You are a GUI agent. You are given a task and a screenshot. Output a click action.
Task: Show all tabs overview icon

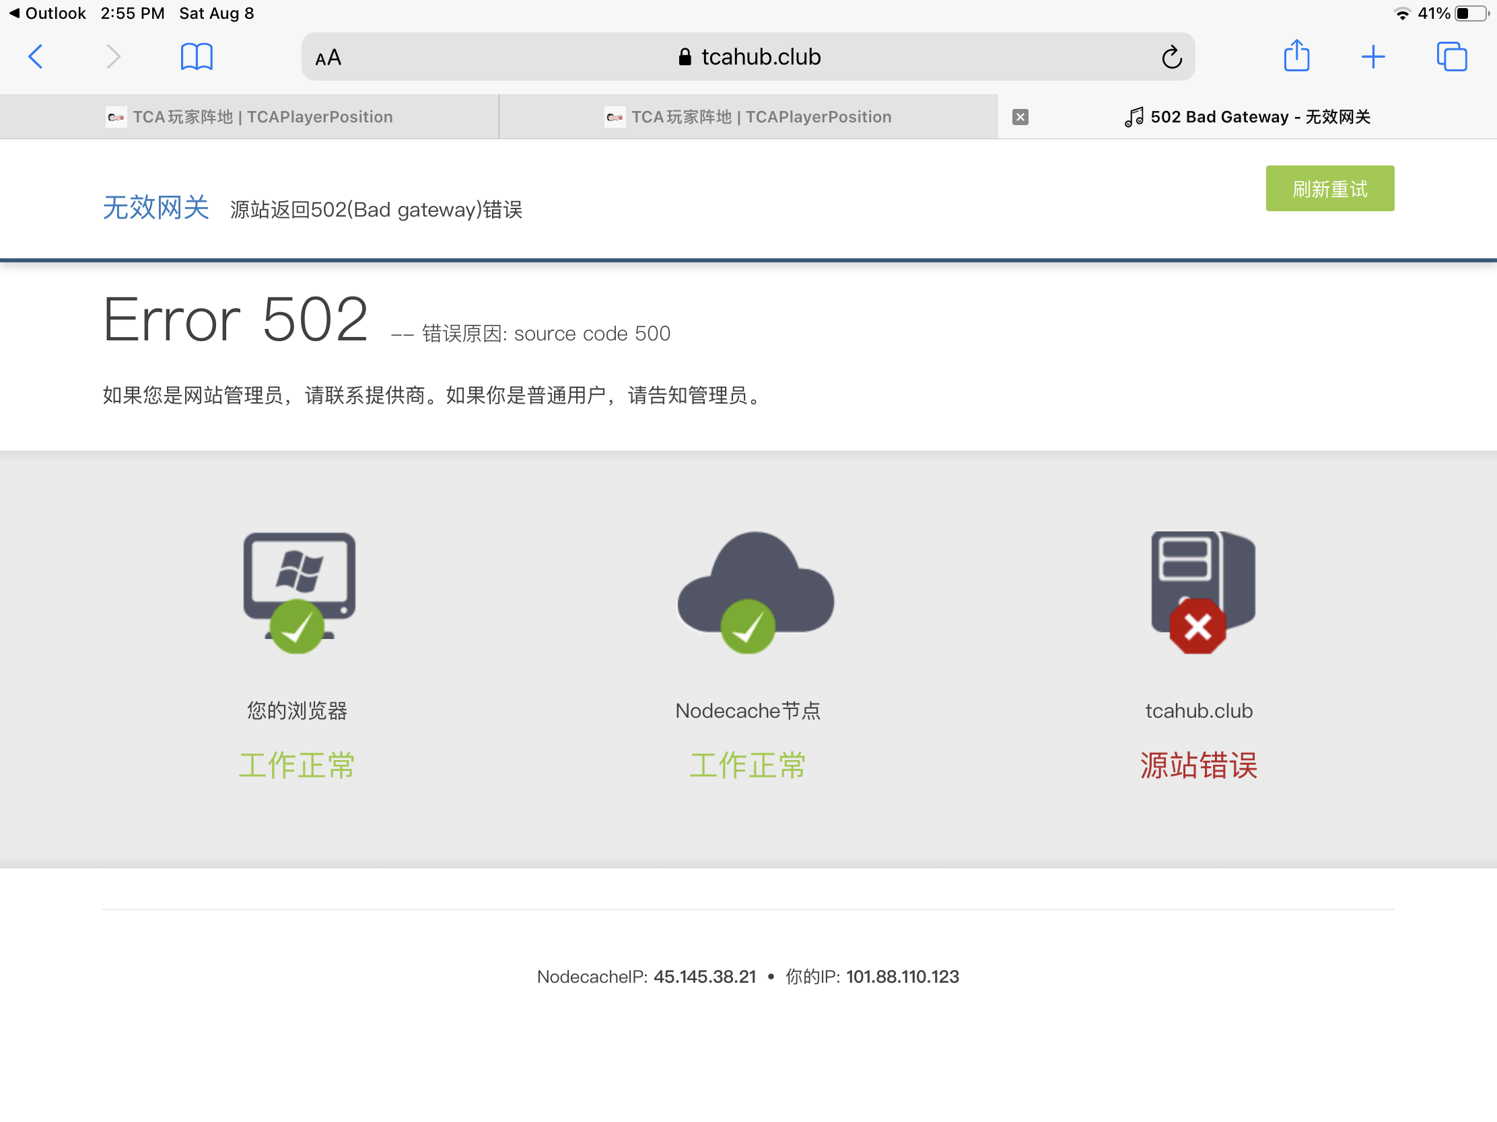pyautogui.click(x=1451, y=57)
